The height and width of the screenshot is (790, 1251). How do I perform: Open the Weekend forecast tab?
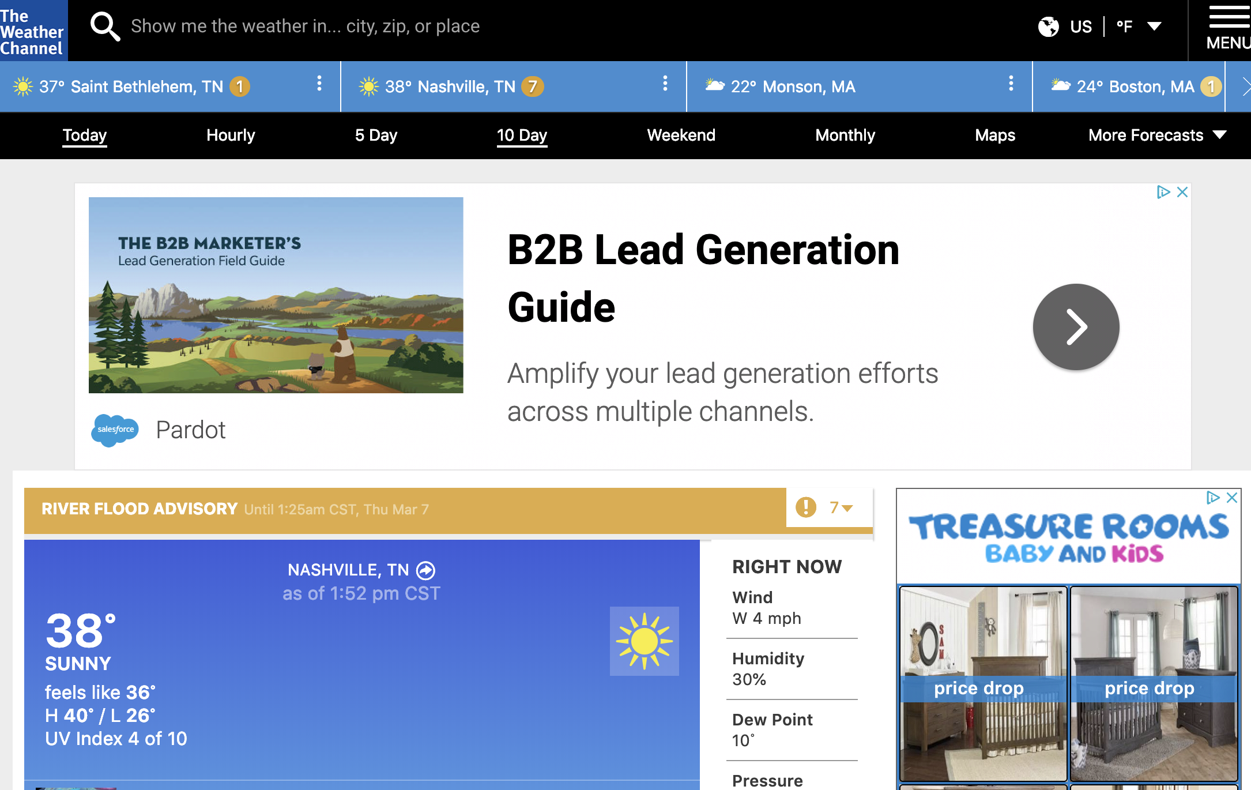point(681,135)
